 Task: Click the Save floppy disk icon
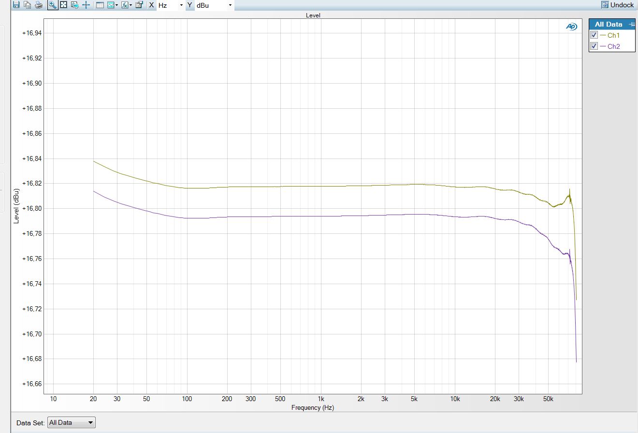pyautogui.click(x=16, y=5)
